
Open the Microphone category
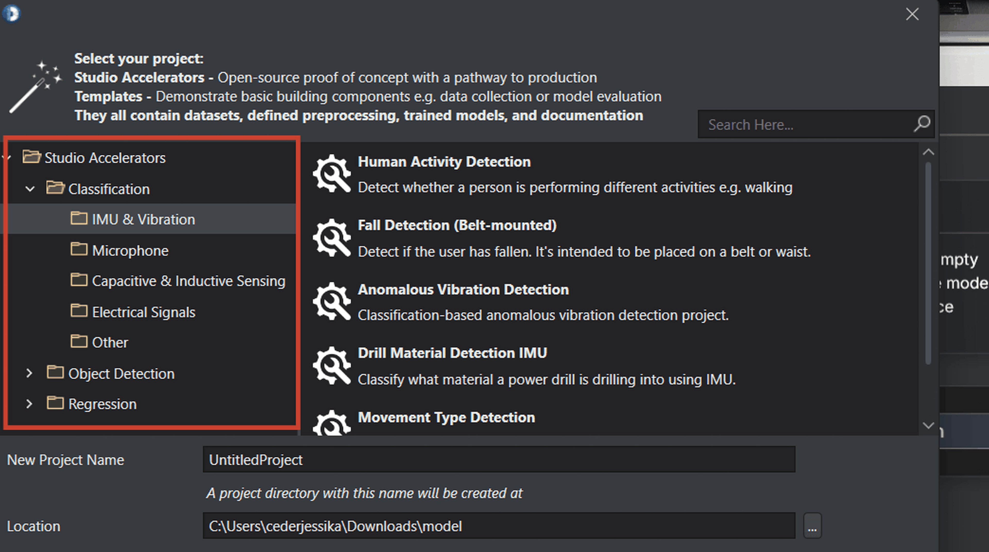point(130,250)
